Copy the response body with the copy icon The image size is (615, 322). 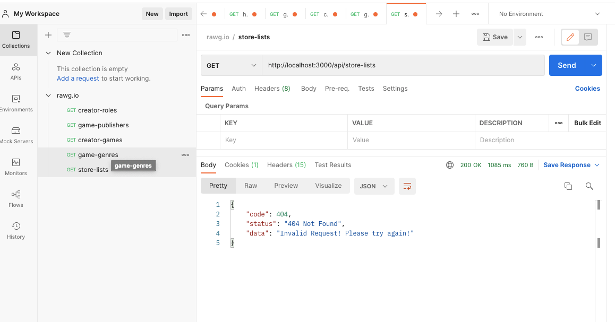click(x=568, y=186)
